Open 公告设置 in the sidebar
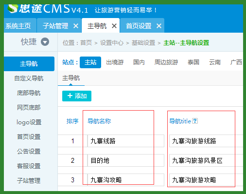 (29, 152)
